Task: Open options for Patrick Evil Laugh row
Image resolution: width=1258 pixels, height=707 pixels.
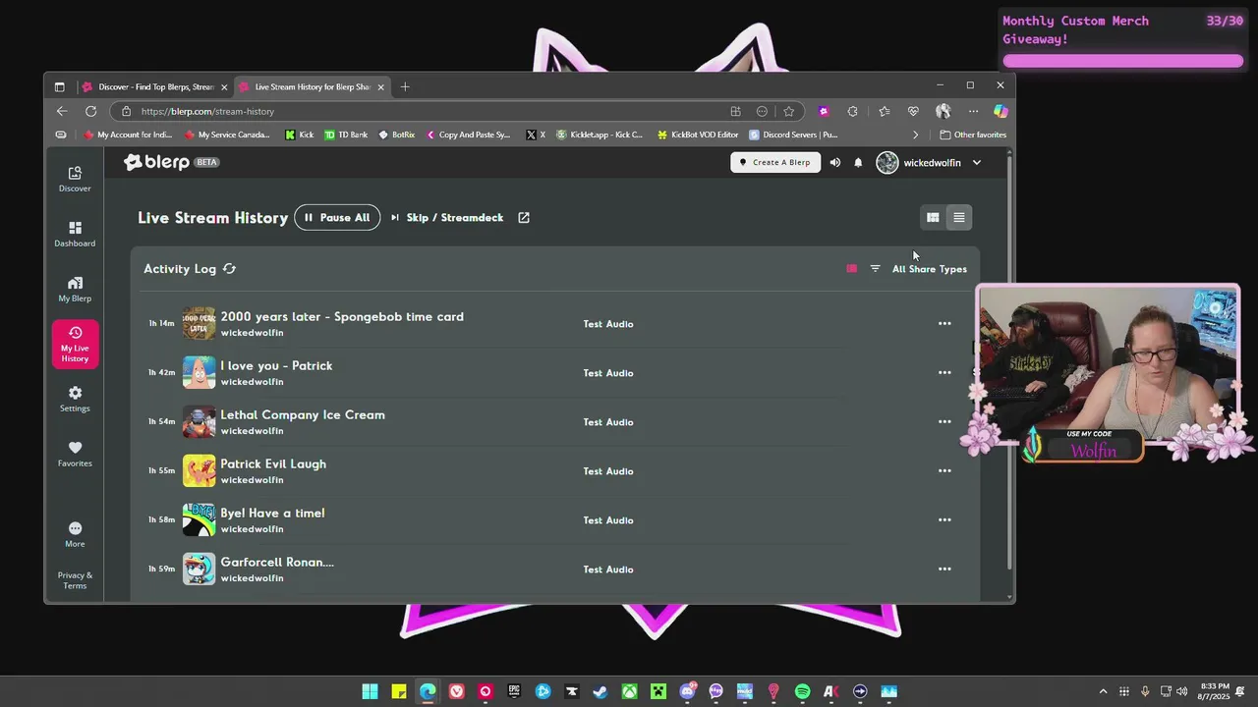Action: (944, 471)
